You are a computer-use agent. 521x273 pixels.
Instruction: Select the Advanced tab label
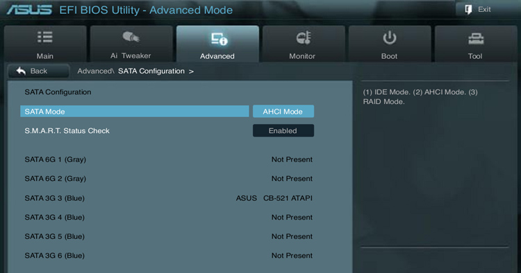point(217,56)
